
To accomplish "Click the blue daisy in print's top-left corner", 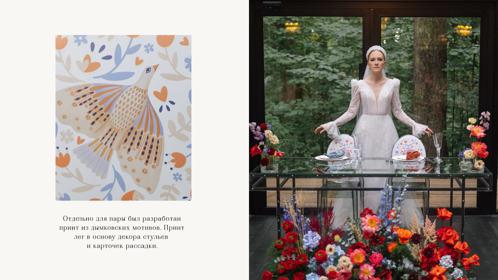I will pyautogui.click(x=80, y=40).
